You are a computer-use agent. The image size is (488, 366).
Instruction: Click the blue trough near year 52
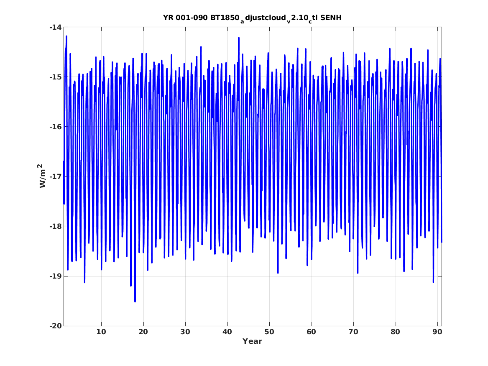[278, 272]
